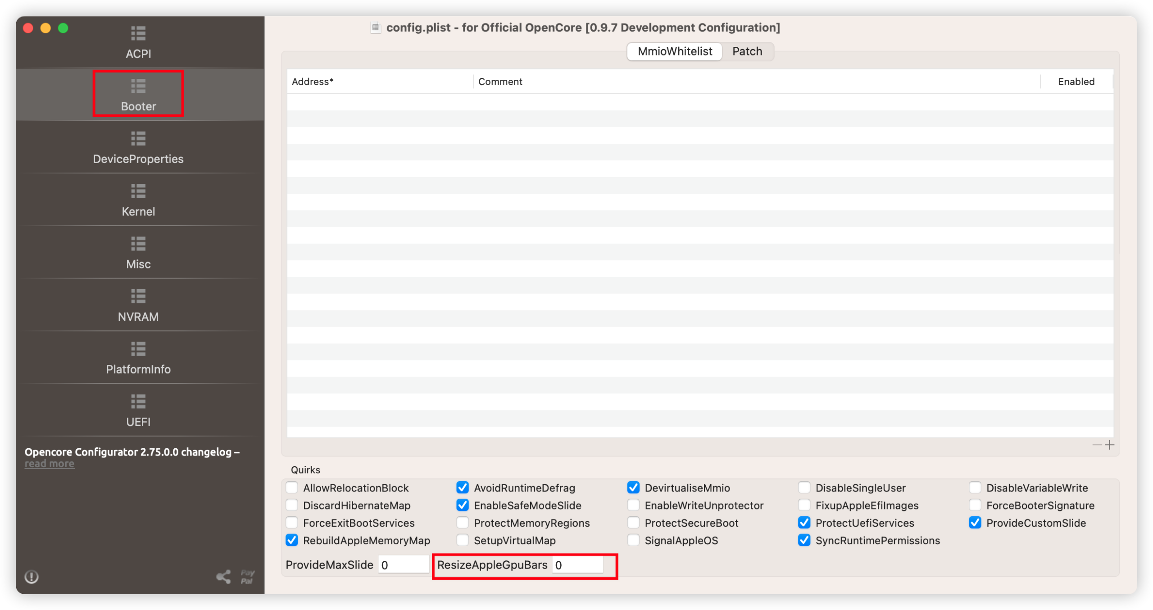Open the changelog read more link
This screenshot has width=1153, height=610.
click(49, 464)
